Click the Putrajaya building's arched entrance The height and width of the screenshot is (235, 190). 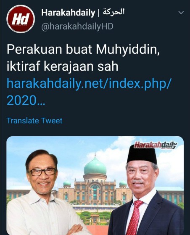[x=95, y=193]
